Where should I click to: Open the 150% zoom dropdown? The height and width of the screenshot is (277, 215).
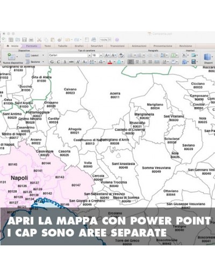[x=110, y=40]
